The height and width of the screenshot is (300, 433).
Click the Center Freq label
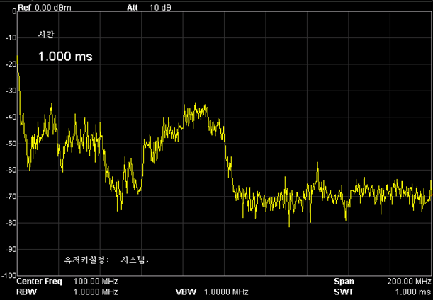(40, 282)
